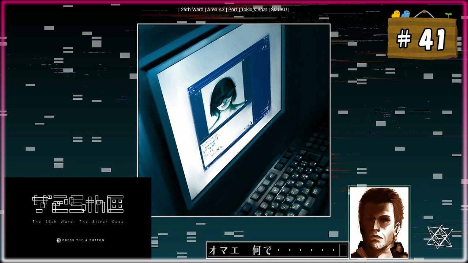Image resolution: width=468 pixels, height=263 pixels.
Task: Click the dialogue text "オマエ 何で"
Action: tap(241, 251)
